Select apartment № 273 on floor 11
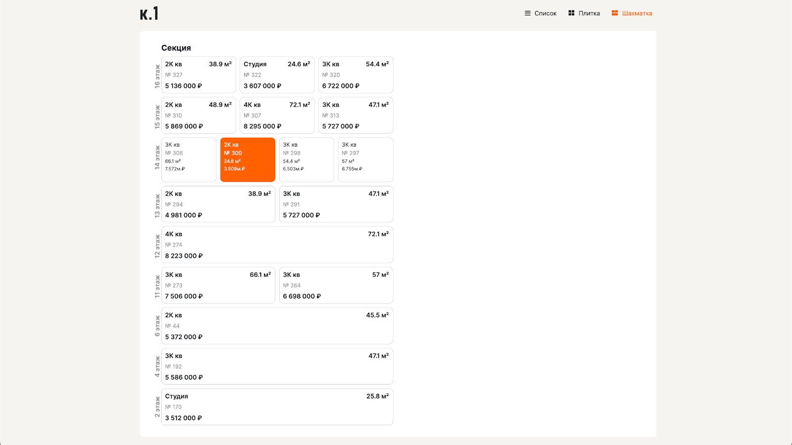This screenshot has width=792, height=445. 218,285
